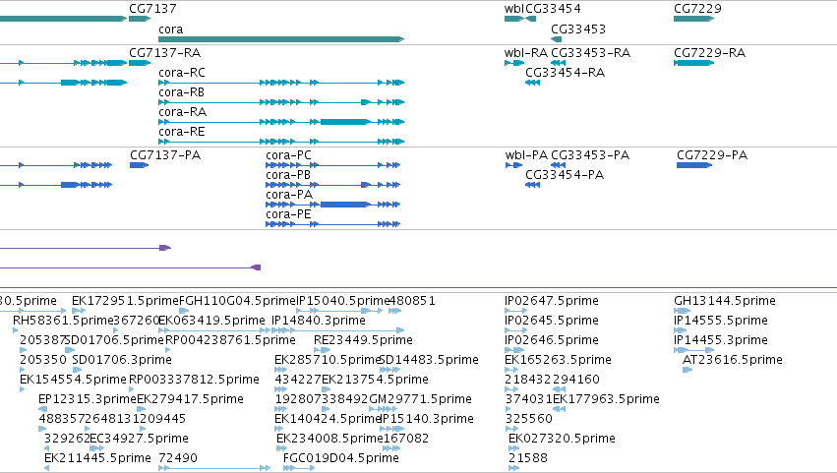Click EST EK165263.5prime
The image size is (837, 473).
[x=558, y=360]
